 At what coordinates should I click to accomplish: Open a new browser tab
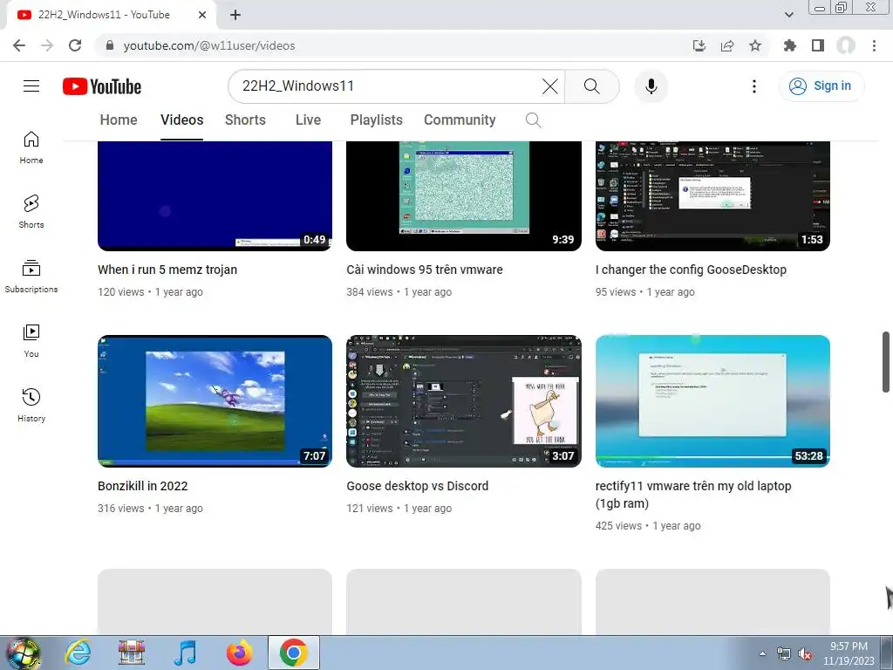tap(235, 15)
